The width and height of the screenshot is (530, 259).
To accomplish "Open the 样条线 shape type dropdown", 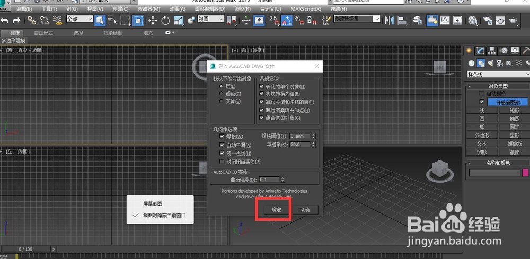I will coord(498,74).
